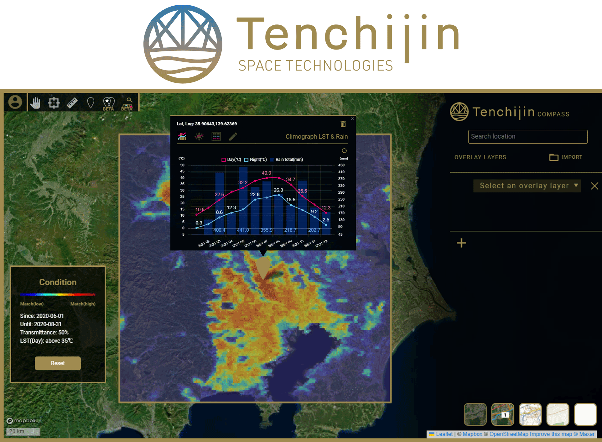Screen dimensions: 602x442
Task: Open the Select an overlay layer dropdown
Action: (527, 186)
